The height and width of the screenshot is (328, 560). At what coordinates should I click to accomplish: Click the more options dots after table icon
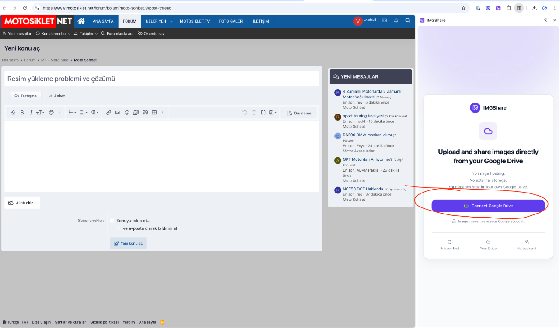pyautogui.click(x=162, y=113)
